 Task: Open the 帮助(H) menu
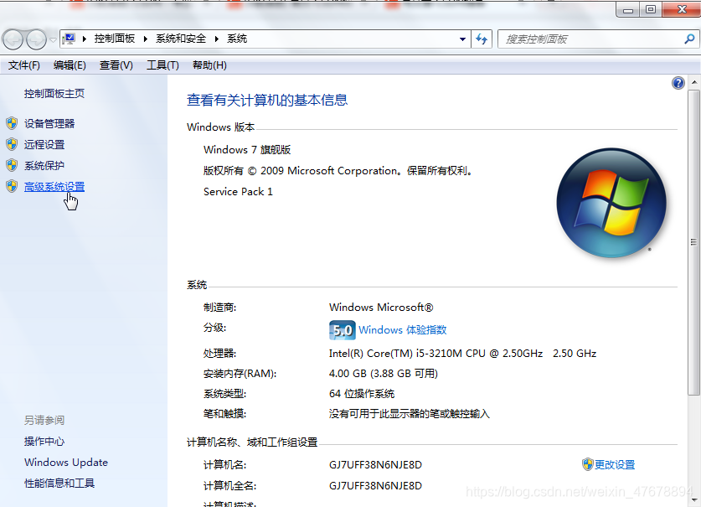coord(209,65)
